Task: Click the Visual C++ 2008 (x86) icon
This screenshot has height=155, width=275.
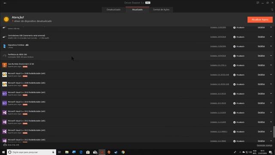Action: [4, 84]
